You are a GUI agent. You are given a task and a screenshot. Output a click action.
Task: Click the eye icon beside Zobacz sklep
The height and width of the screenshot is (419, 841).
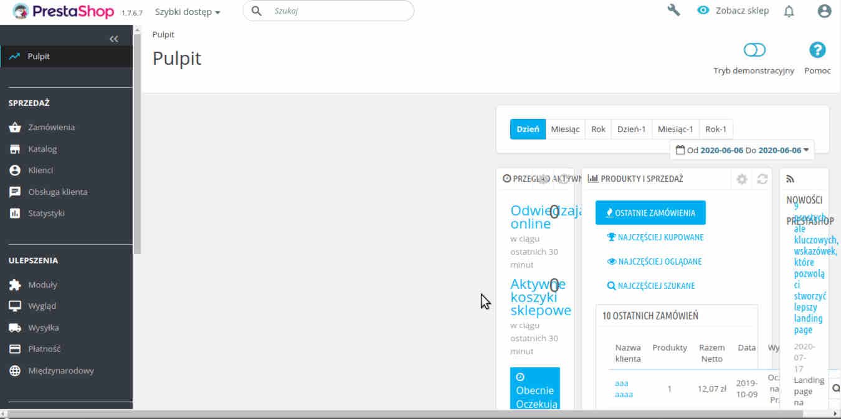click(703, 11)
